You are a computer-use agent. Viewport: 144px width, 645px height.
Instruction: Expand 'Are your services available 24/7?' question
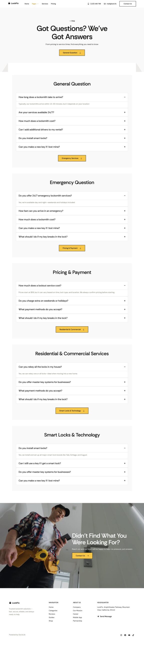[72, 112]
